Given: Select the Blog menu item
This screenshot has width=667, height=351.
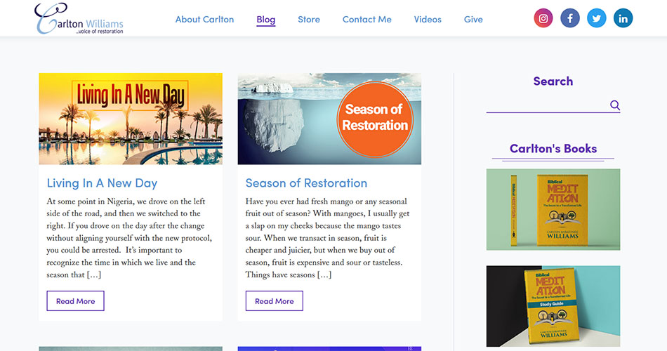Looking at the screenshot, I should coord(266,20).
